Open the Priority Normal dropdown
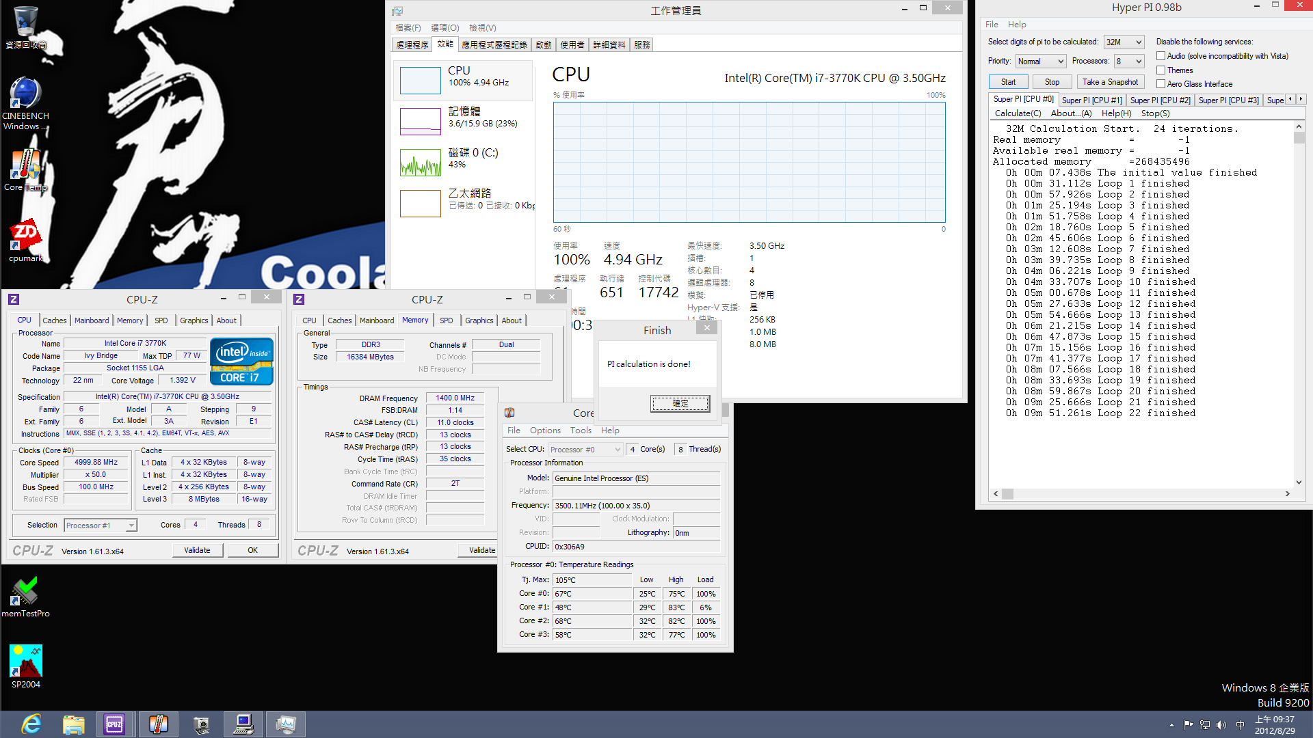Viewport: 1313px width, 738px height. pos(1040,61)
